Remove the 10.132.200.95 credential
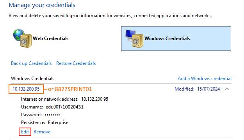Image resolution: width=244 pixels, height=140 pixels. pyautogui.click(x=42, y=132)
